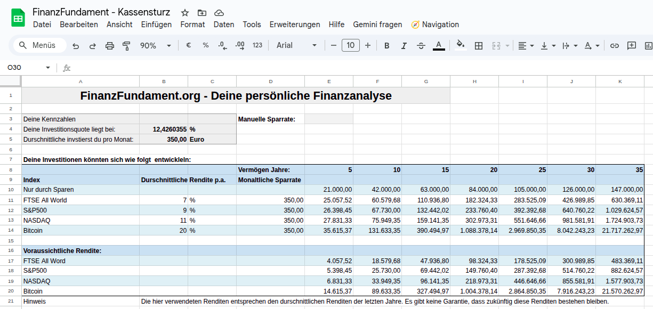Click the undo icon in toolbar
The height and width of the screenshot is (309, 653).
(x=76, y=46)
